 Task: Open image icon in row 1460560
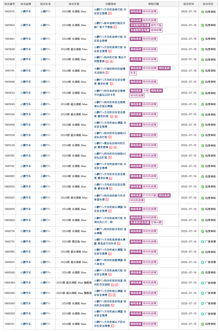tap(110, 275)
